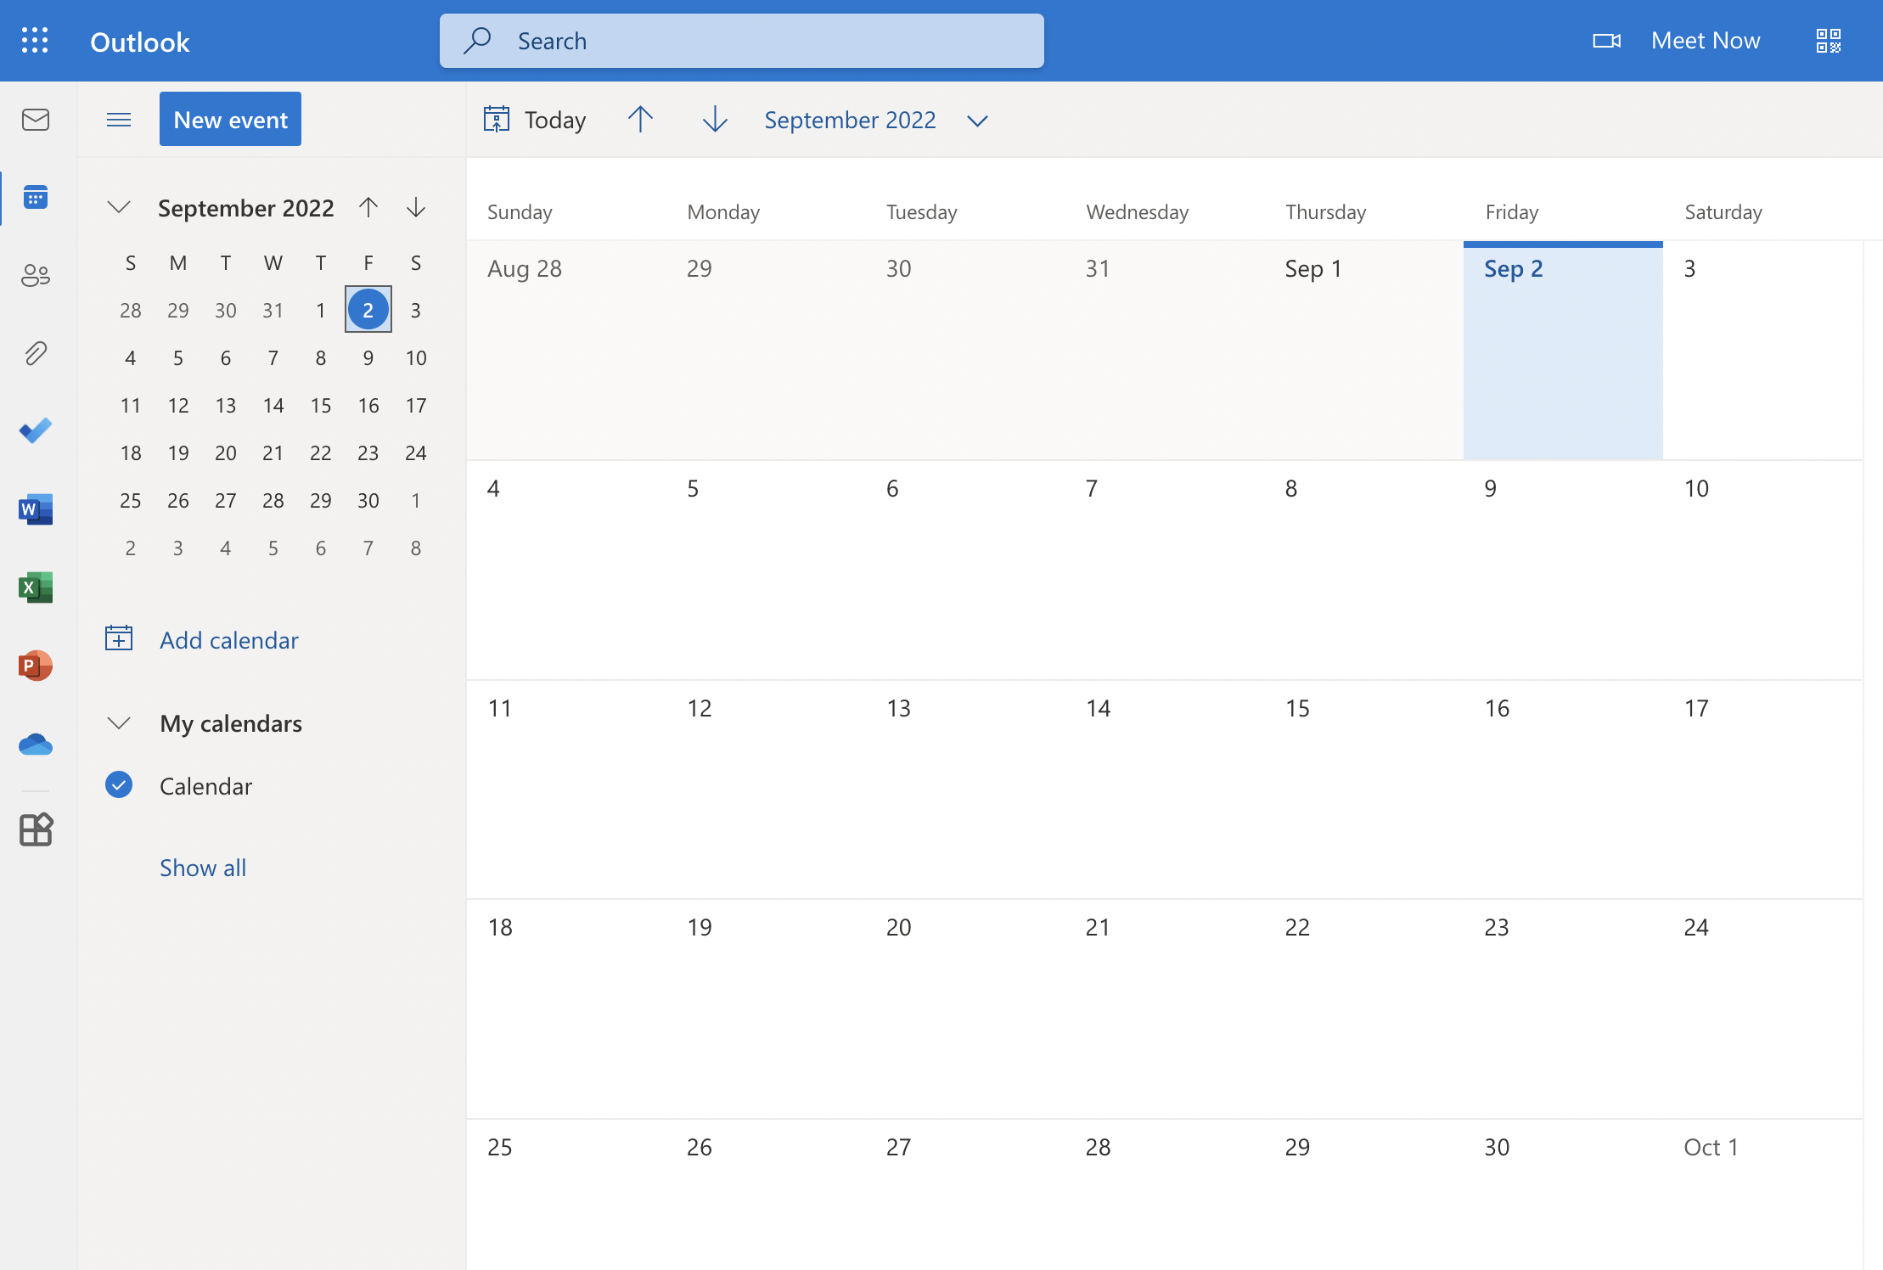
Task: Click the Show all link
Action: pos(203,867)
